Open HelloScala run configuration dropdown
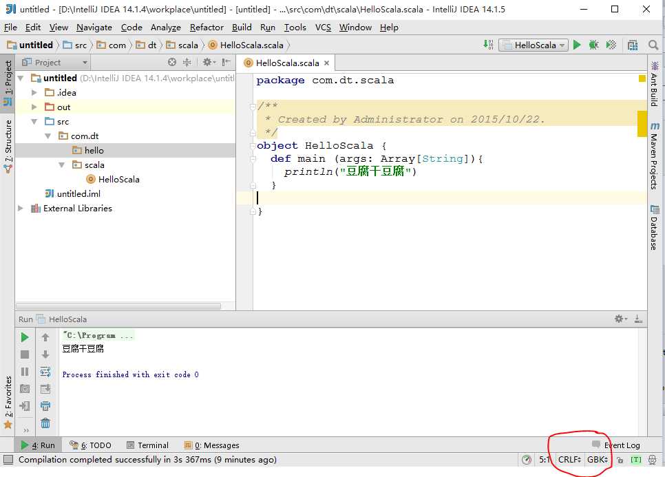Viewport: 665px width, 477px height. [x=533, y=45]
